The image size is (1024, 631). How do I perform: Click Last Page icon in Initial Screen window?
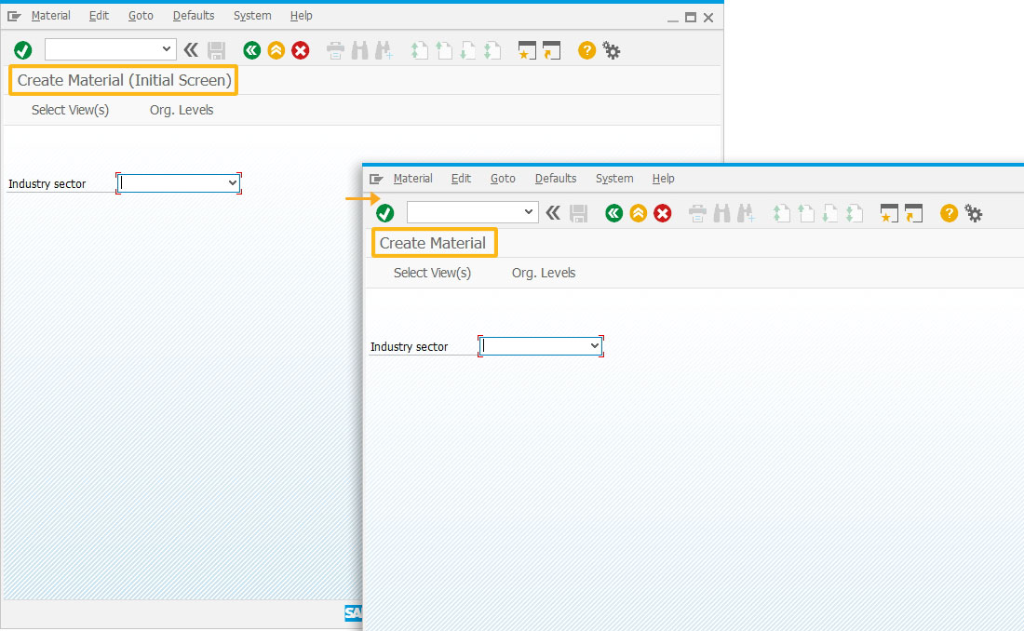[x=492, y=50]
